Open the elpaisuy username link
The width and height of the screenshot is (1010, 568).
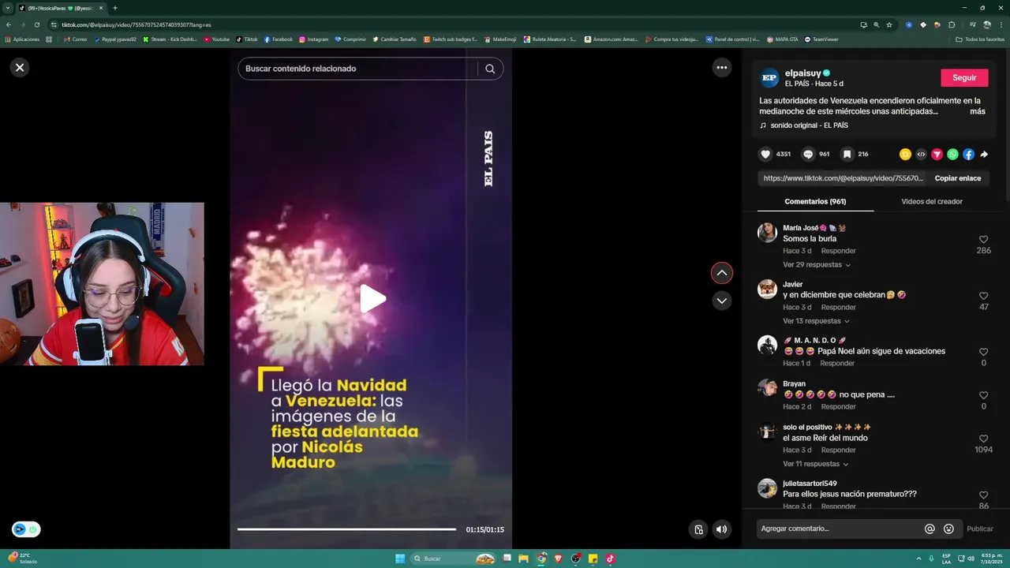click(x=803, y=73)
